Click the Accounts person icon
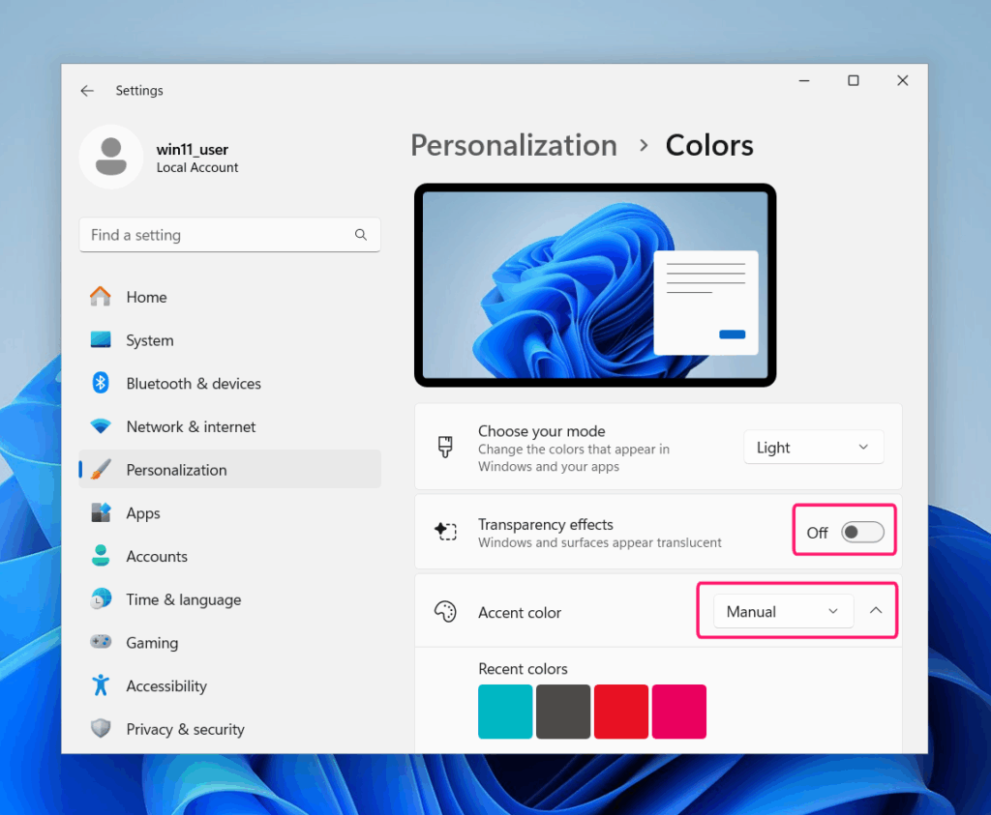Viewport: 991px width, 815px height. [101, 556]
